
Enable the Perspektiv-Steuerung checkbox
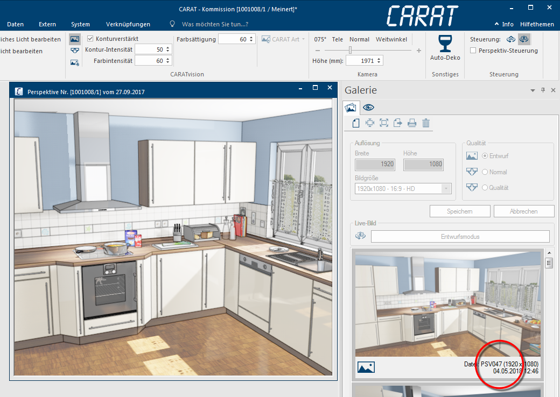coord(473,51)
